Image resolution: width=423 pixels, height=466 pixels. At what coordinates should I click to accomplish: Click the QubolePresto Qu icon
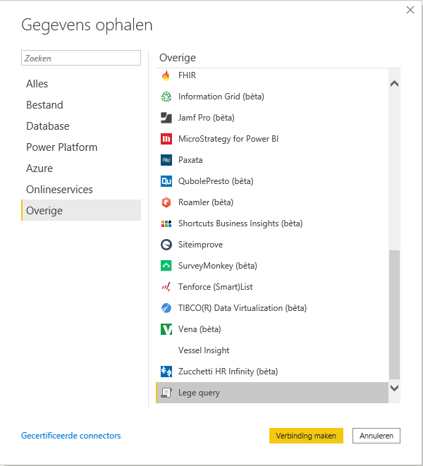166,181
